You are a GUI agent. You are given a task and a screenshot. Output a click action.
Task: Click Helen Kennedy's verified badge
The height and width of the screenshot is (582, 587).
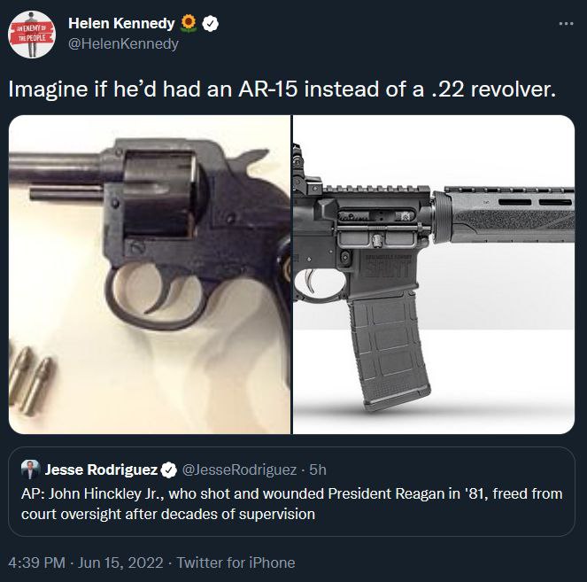click(211, 24)
